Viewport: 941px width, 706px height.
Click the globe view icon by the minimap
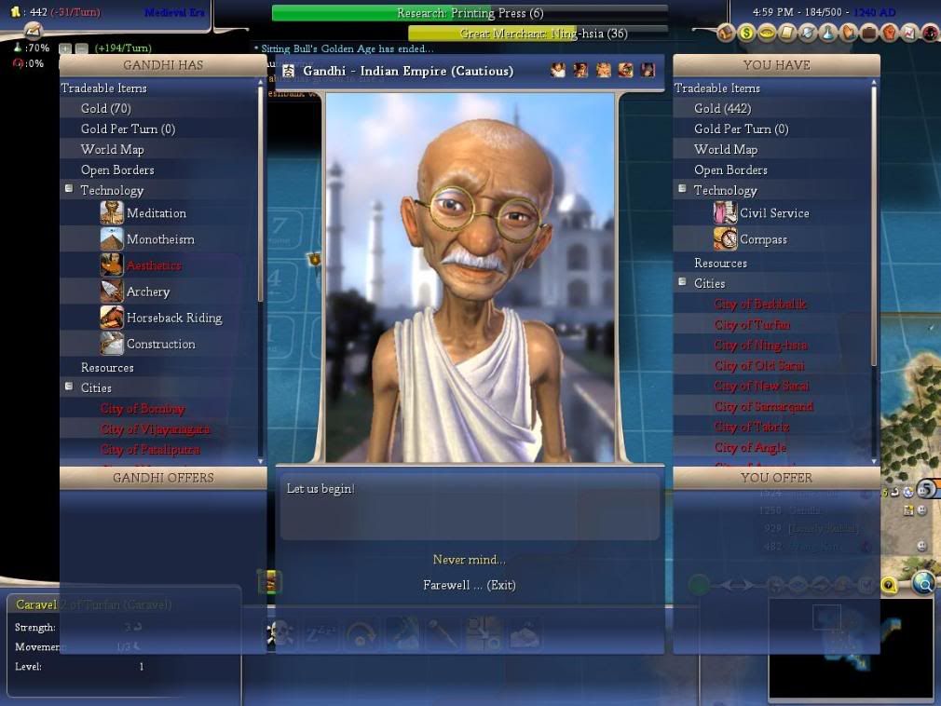click(x=925, y=582)
